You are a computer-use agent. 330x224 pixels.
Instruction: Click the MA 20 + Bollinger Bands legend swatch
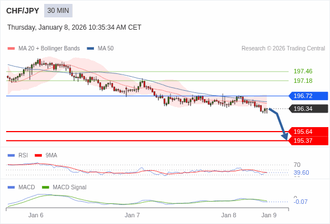11,49
